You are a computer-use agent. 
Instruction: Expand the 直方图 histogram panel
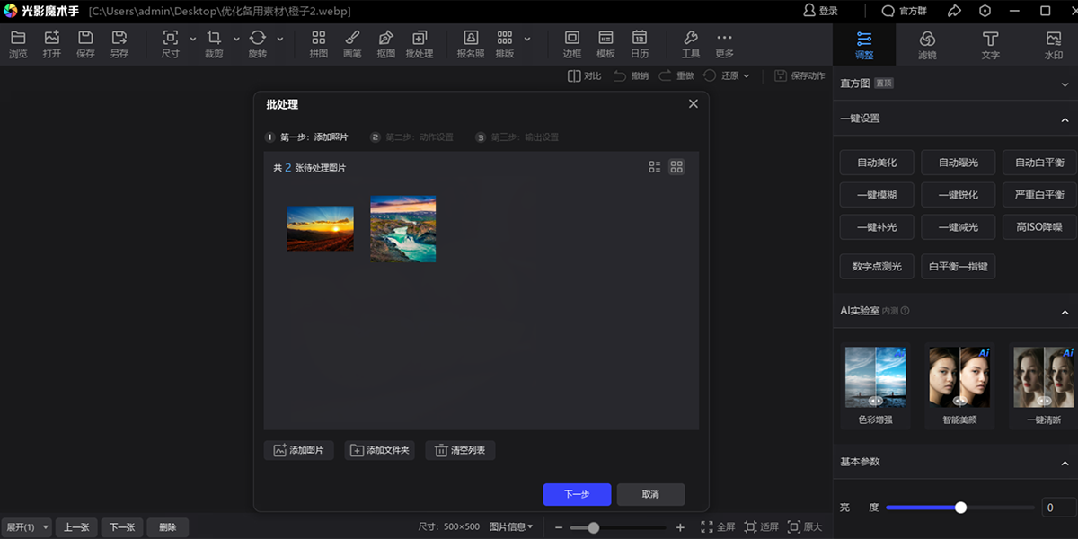point(1065,84)
